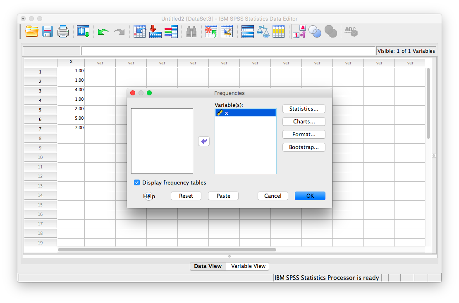Viewport: 459px width, 303px height.
Task: Cancel the Frequencies dialog
Action: [273, 196]
